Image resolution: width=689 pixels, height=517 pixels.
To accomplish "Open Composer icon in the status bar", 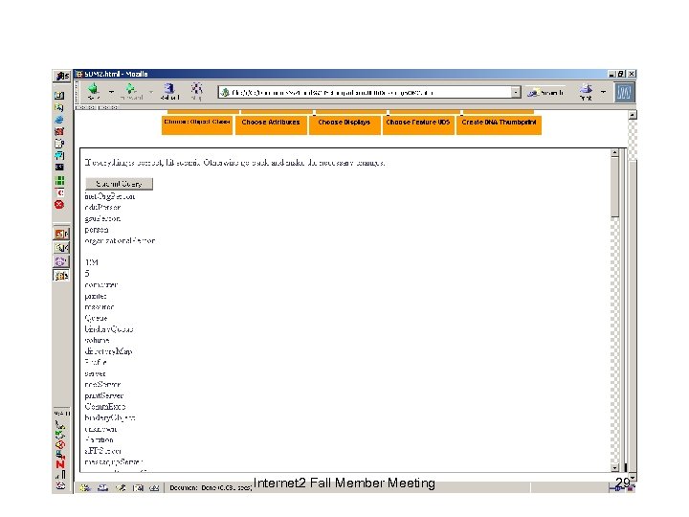I will coord(121,487).
